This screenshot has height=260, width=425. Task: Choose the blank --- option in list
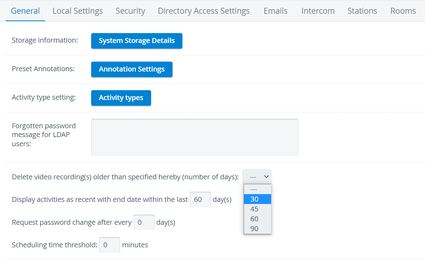(x=257, y=189)
